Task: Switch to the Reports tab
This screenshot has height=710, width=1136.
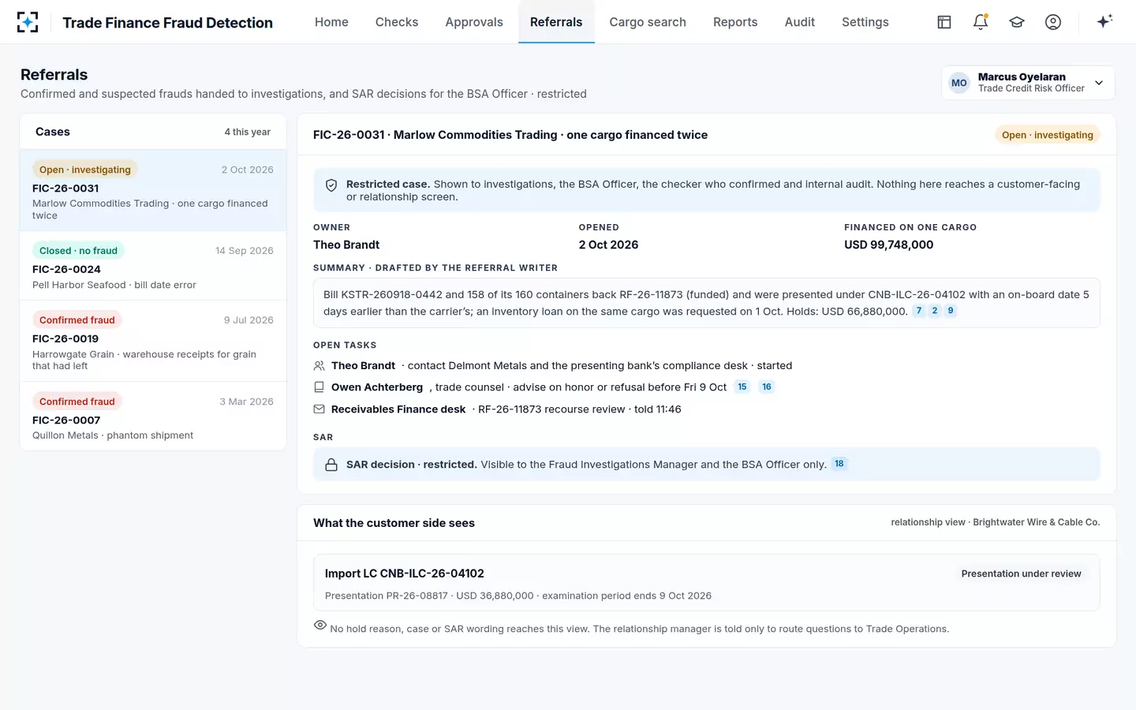Action: click(x=735, y=22)
